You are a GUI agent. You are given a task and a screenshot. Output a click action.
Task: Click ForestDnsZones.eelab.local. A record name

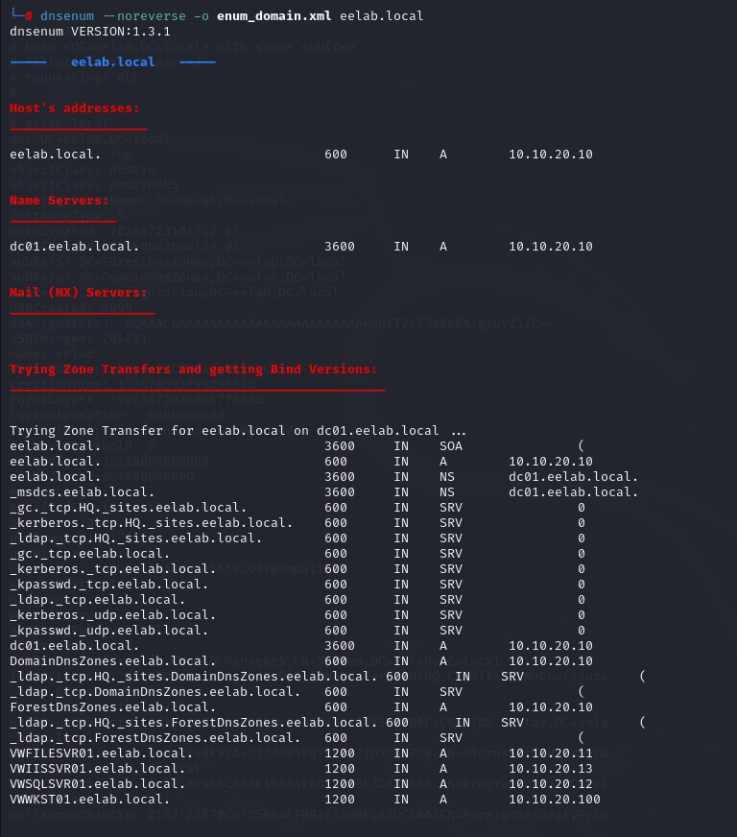pyautogui.click(x=112, y=707)
